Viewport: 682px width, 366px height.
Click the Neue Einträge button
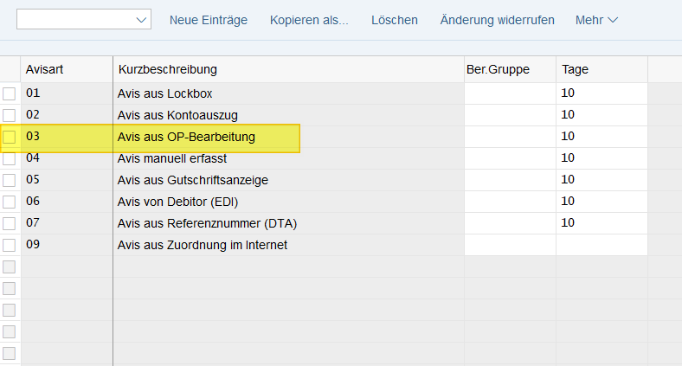[x=209, y=20]
